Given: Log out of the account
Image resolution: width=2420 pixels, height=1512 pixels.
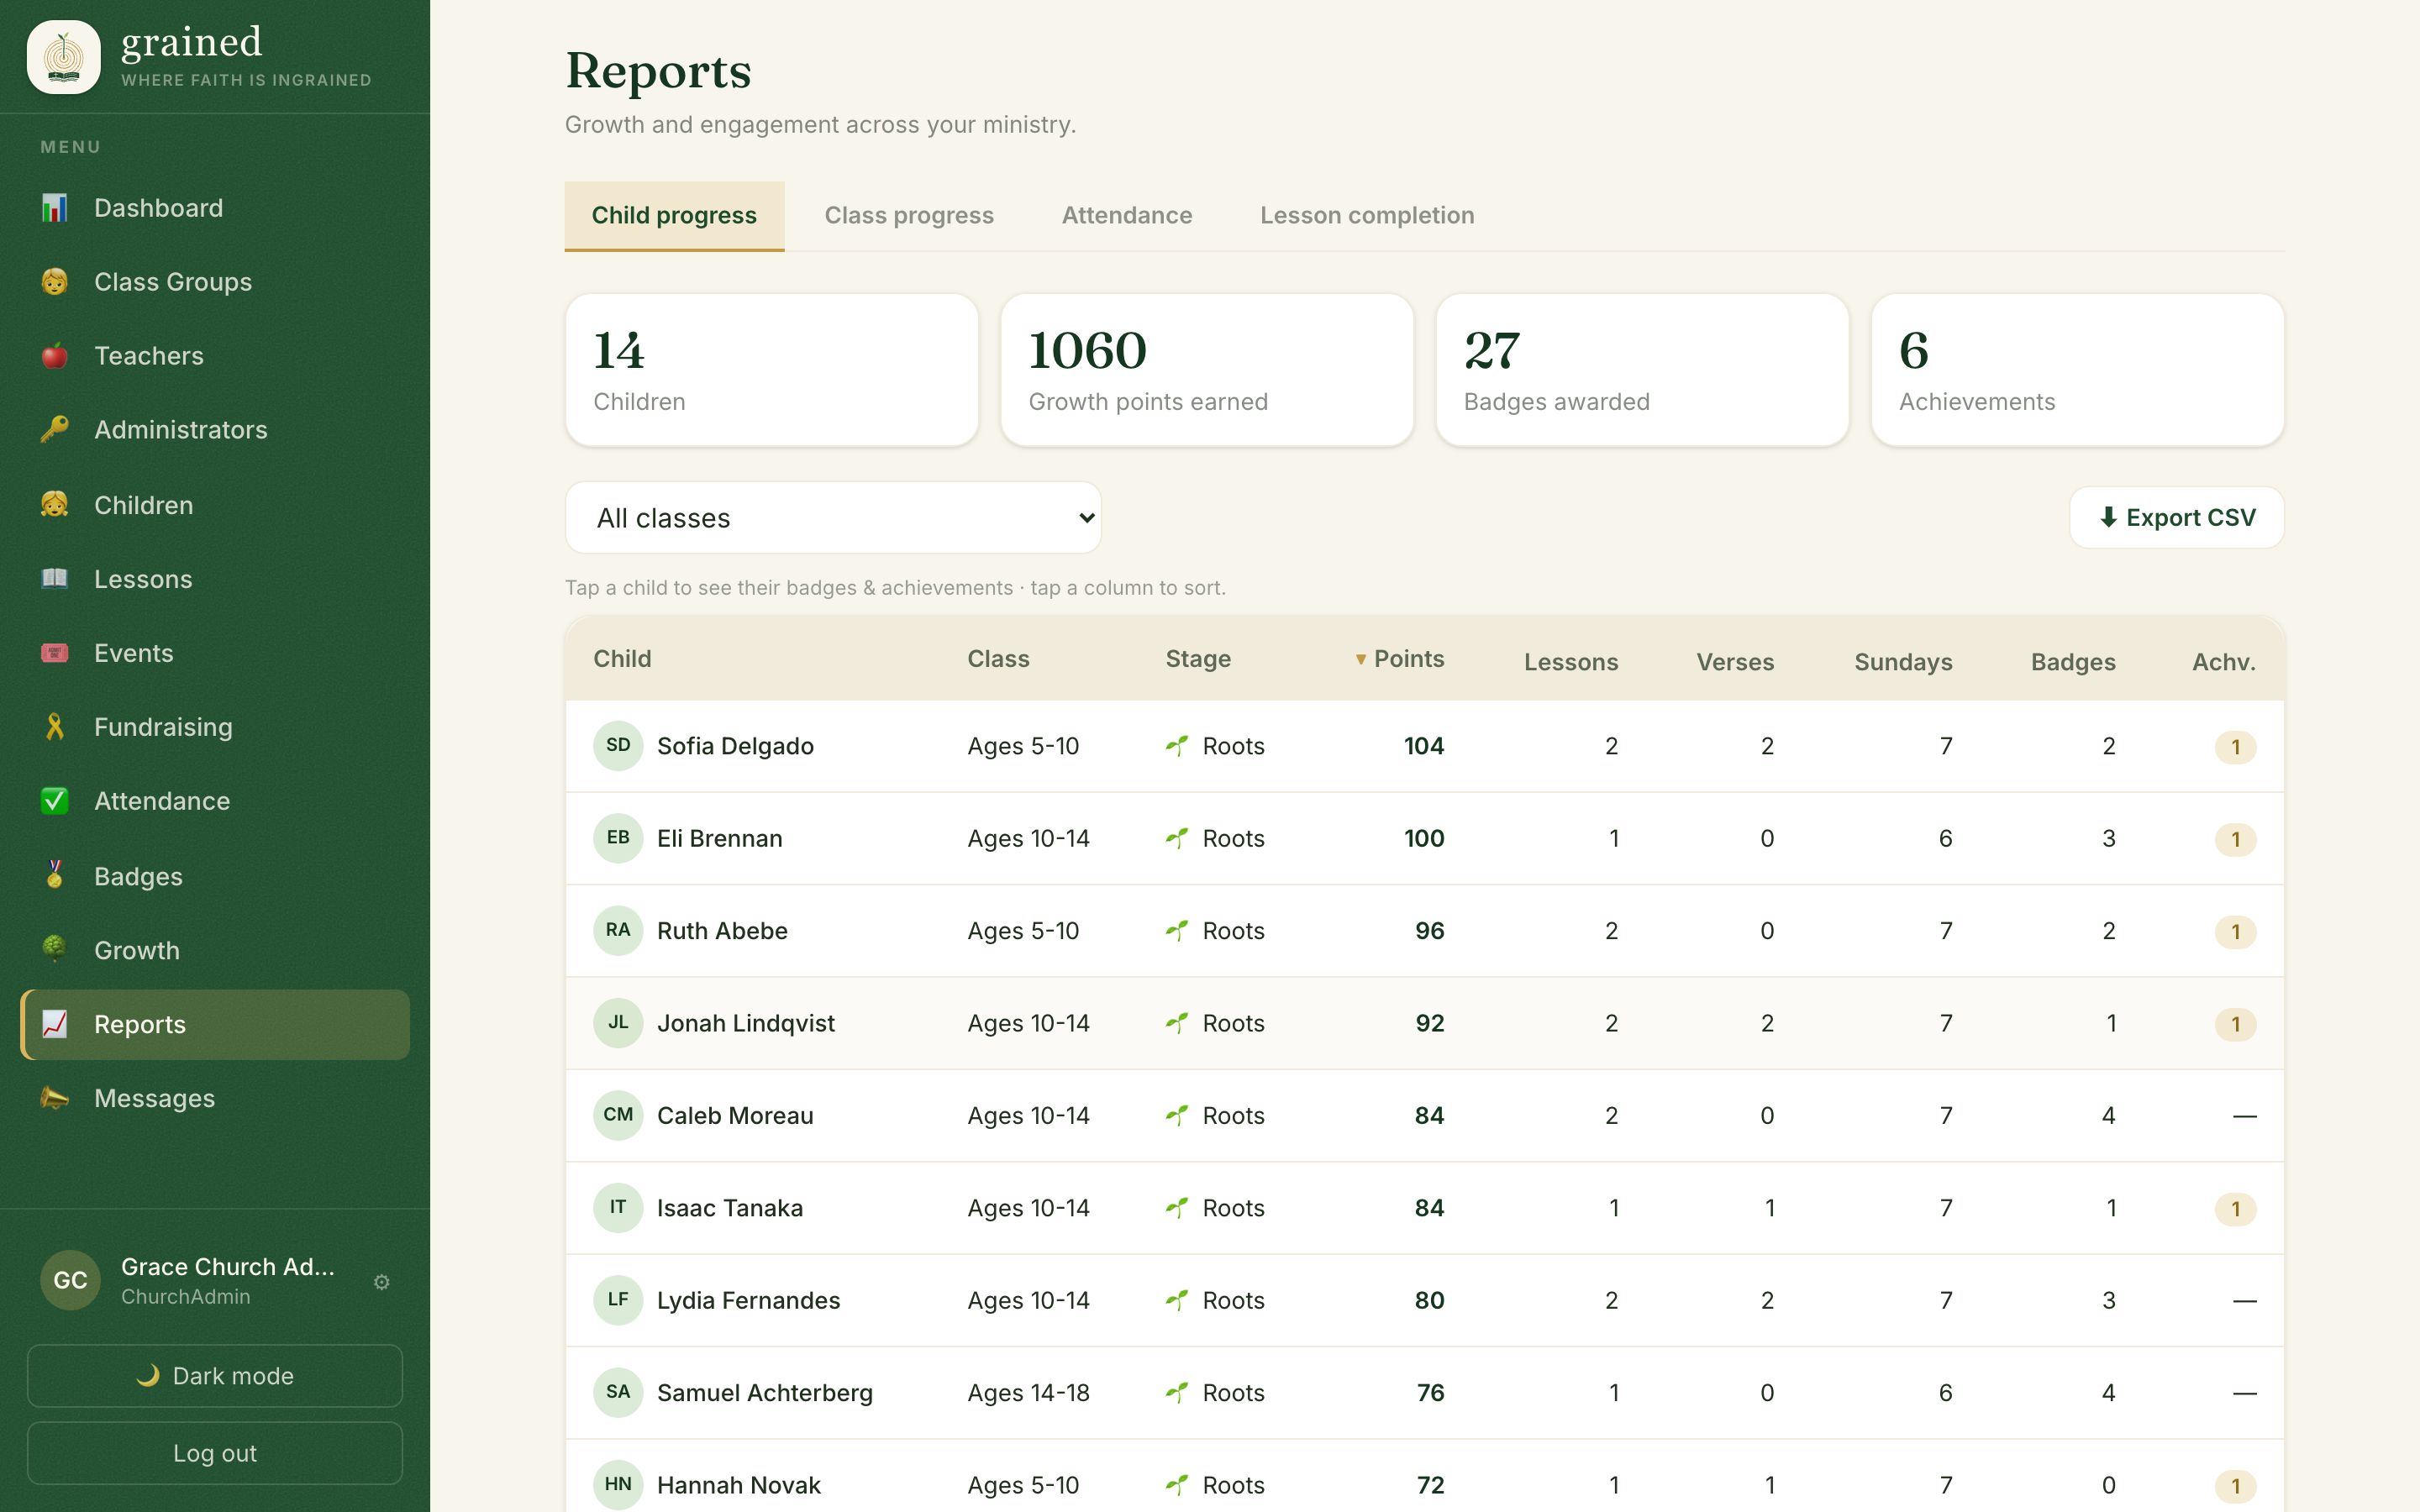Looking at the screenshot, I should click(215, 1453).
